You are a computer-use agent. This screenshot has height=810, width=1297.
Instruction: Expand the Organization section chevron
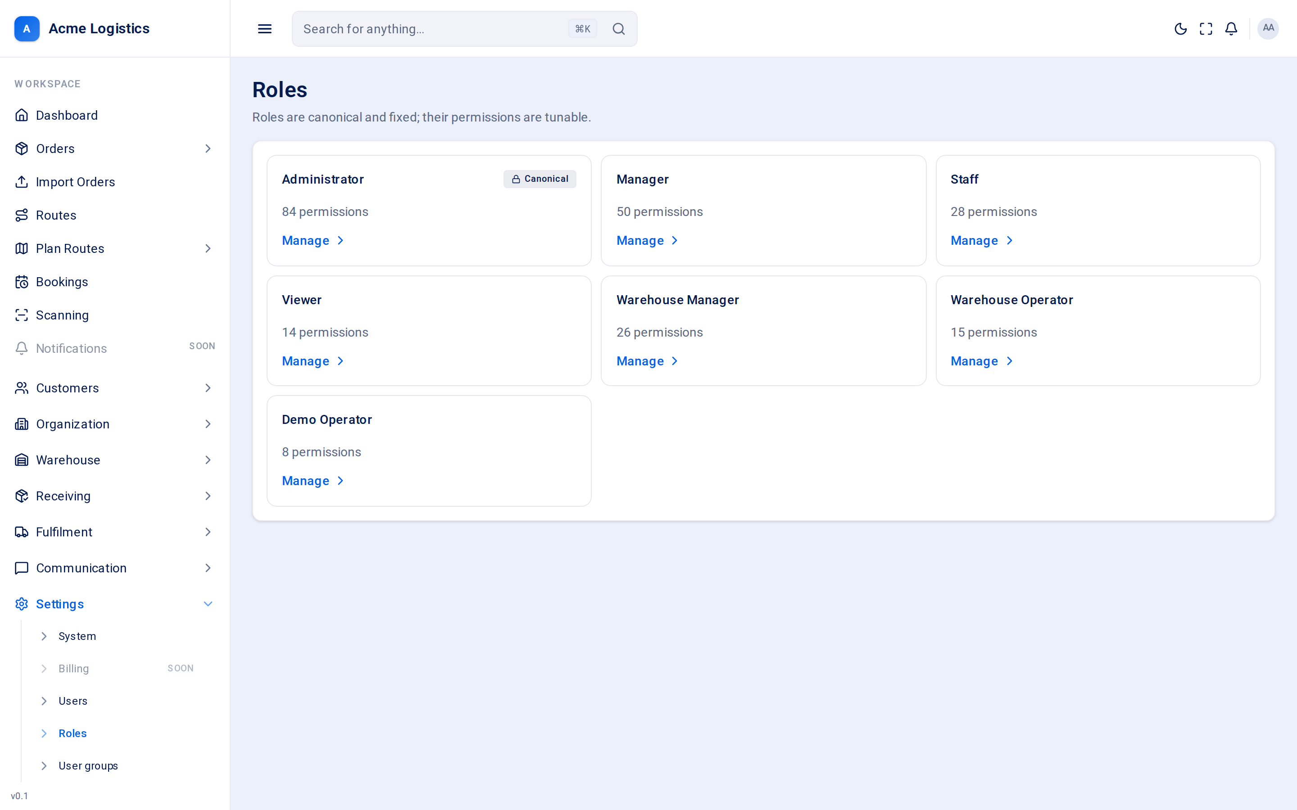pos(208,424)
